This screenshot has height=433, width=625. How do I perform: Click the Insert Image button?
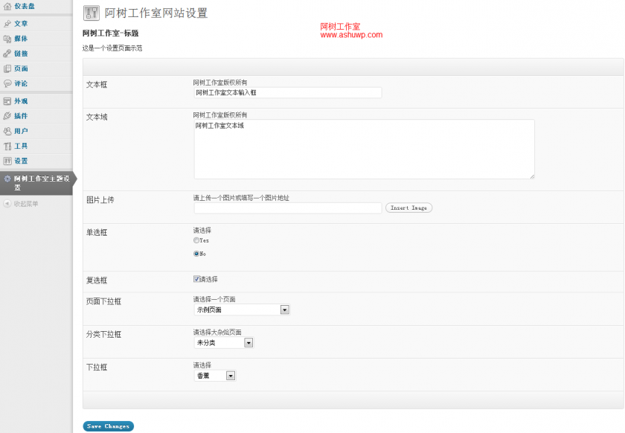tap(408, 208)
